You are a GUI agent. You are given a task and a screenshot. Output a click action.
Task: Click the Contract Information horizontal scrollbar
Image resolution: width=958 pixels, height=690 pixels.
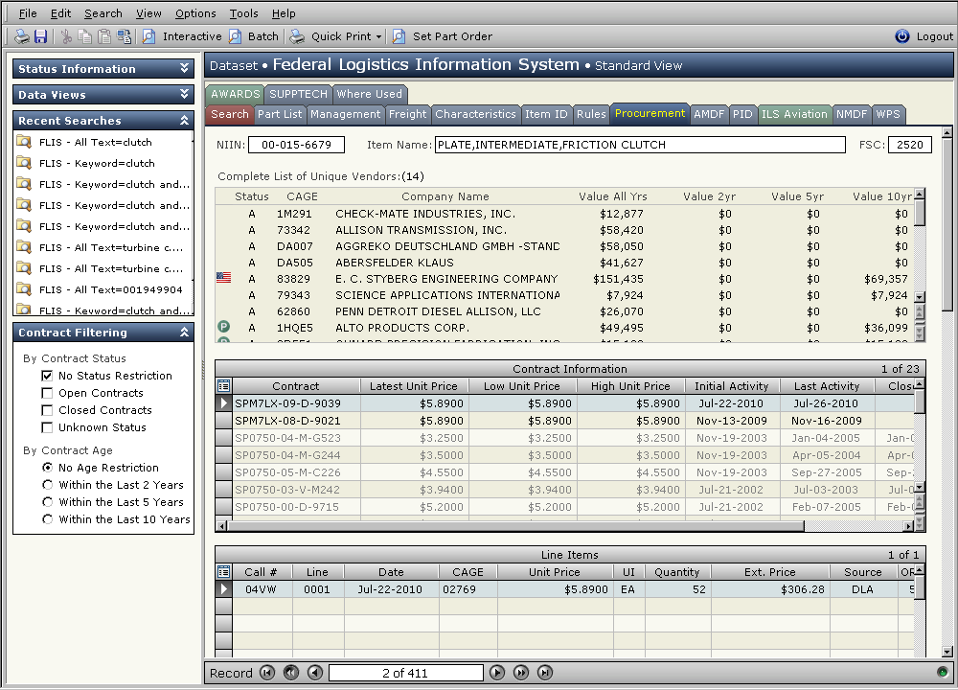coord(565,525)
